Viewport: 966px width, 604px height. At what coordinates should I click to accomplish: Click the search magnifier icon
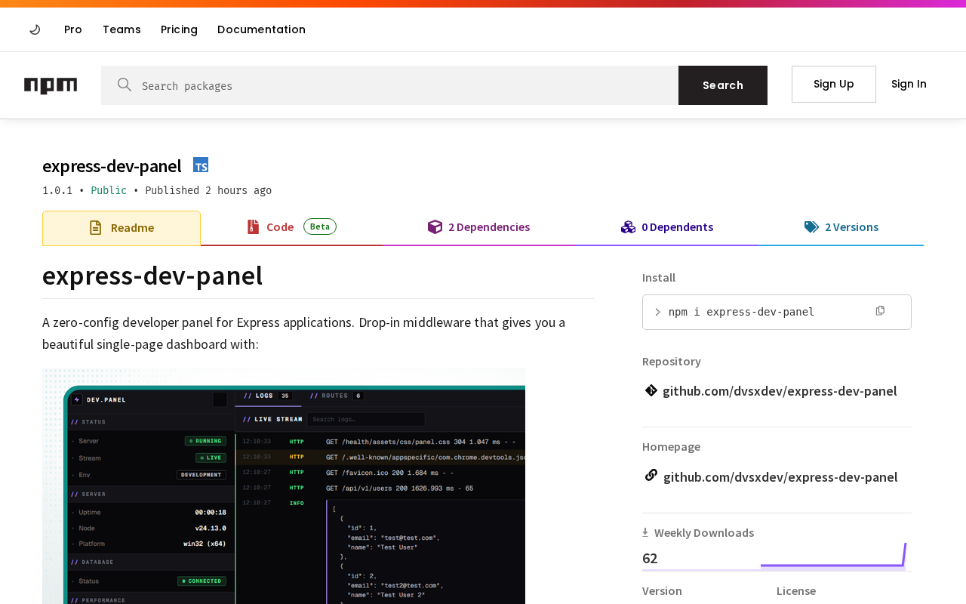125,85
